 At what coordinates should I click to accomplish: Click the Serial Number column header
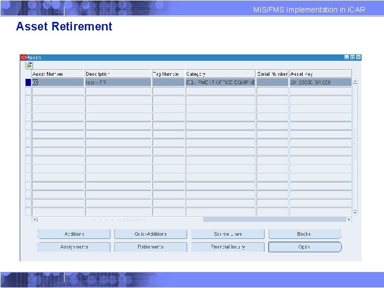point(273,74)
